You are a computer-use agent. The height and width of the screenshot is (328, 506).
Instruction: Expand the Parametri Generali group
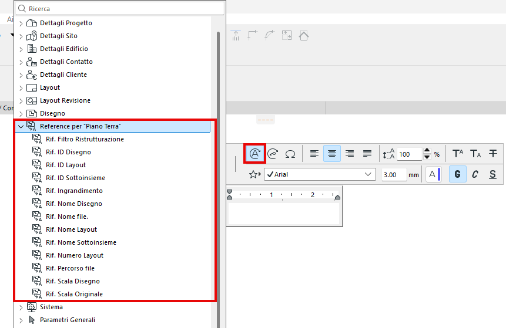21,320
